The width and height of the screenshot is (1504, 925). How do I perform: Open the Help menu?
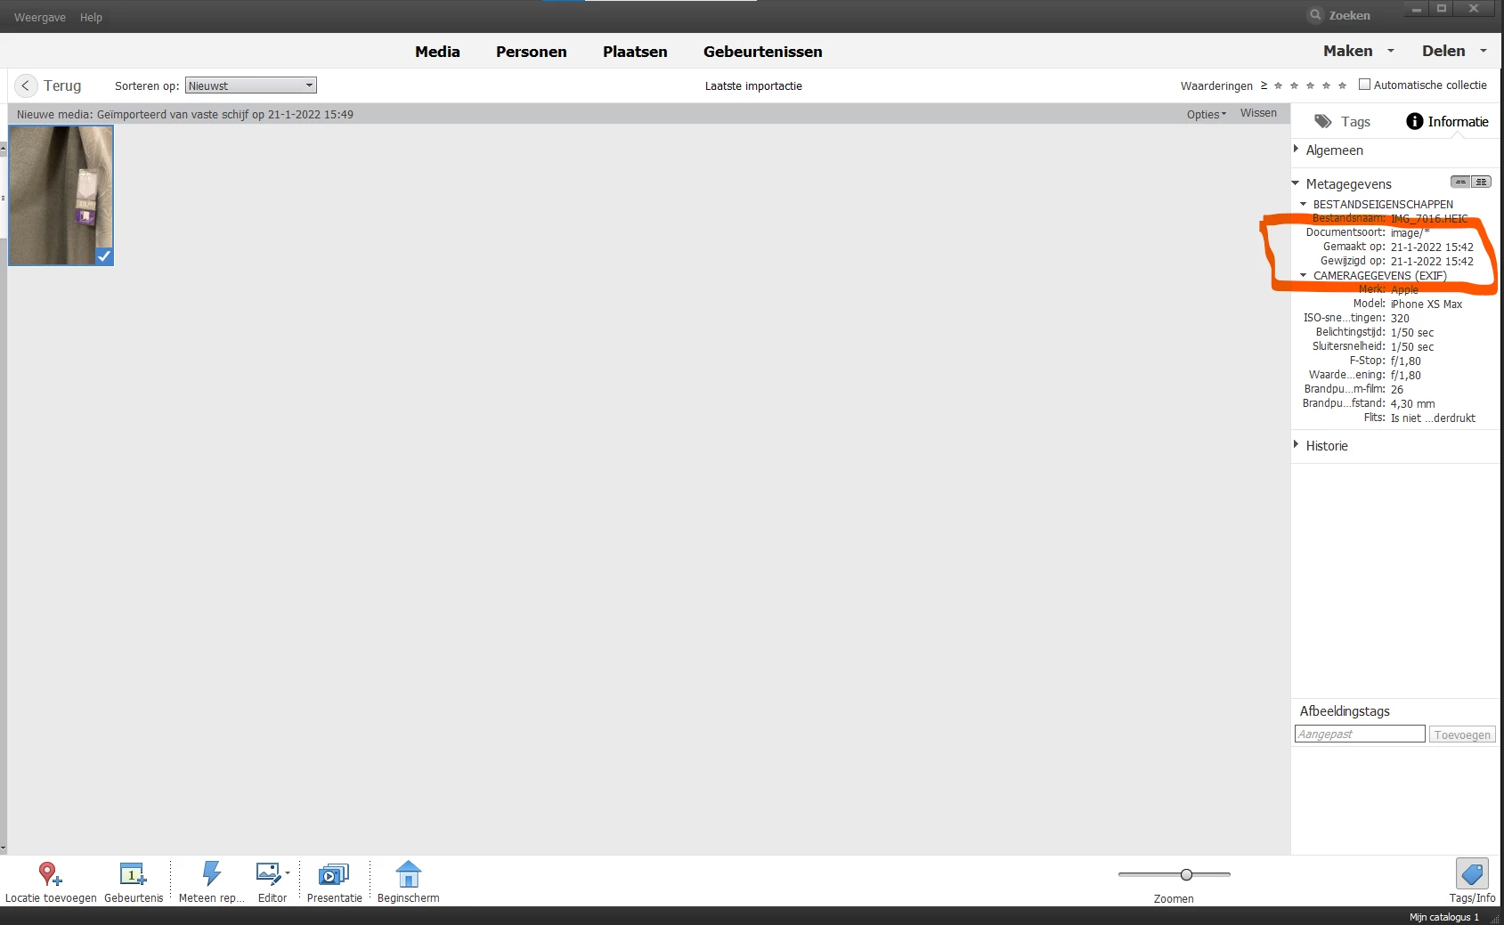click(91, 17)
